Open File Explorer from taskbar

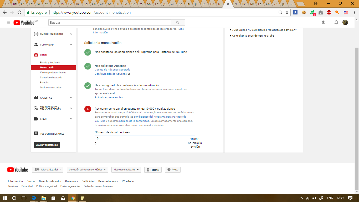click(44, 198)
